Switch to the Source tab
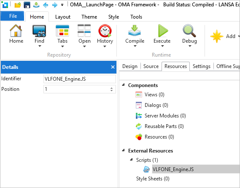The image size is (240, 188). (x=151, y=66)
